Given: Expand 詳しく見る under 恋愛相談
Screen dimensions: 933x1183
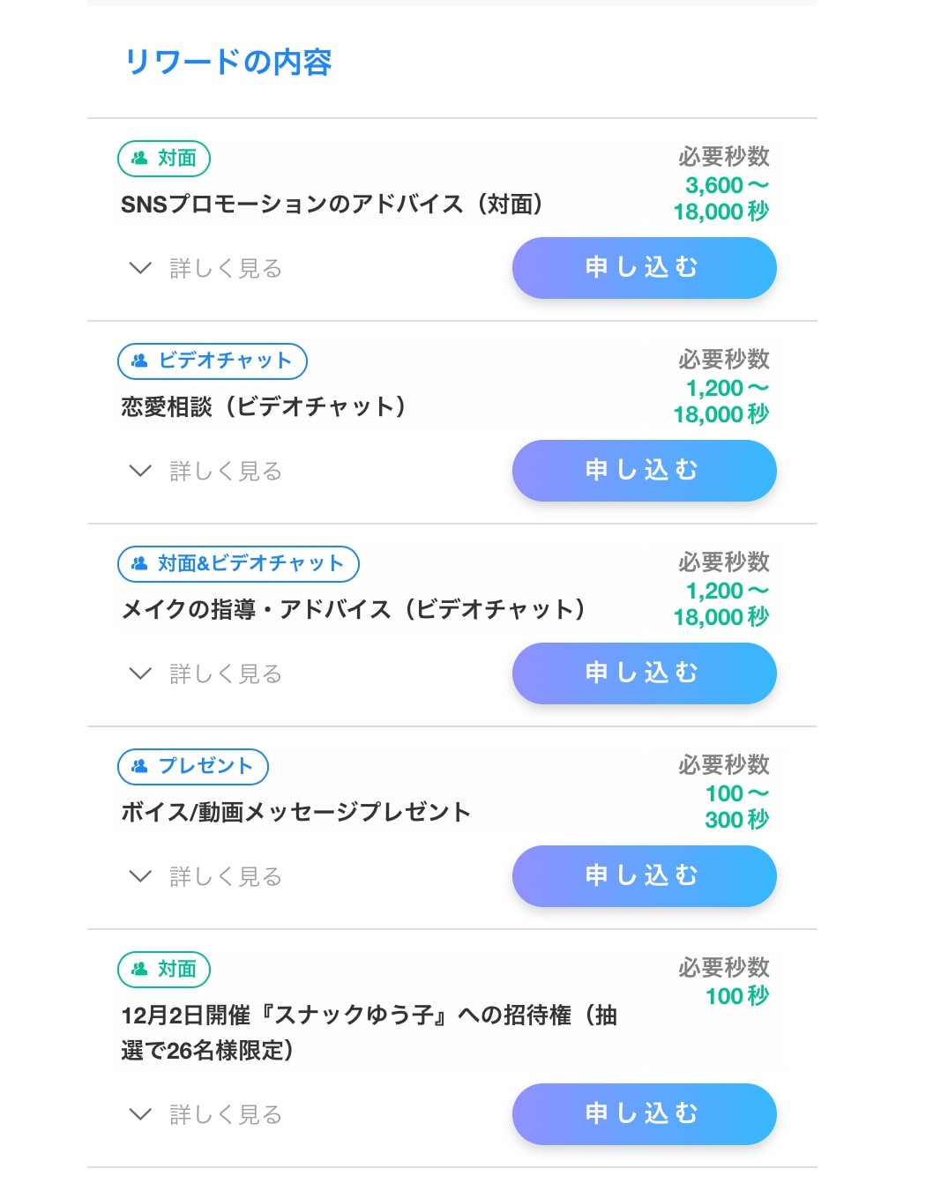Looking at the screenshot, I should [205, 471].
